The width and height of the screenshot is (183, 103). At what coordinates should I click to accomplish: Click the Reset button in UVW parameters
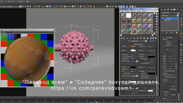(x=166, y=95)
